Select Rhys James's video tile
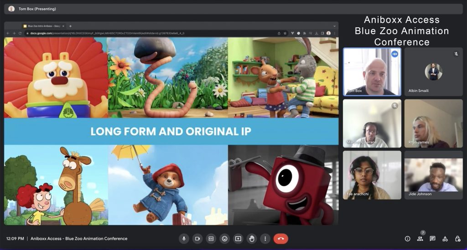The width and height of the screenshot is (467, 250). pos(433,124)
